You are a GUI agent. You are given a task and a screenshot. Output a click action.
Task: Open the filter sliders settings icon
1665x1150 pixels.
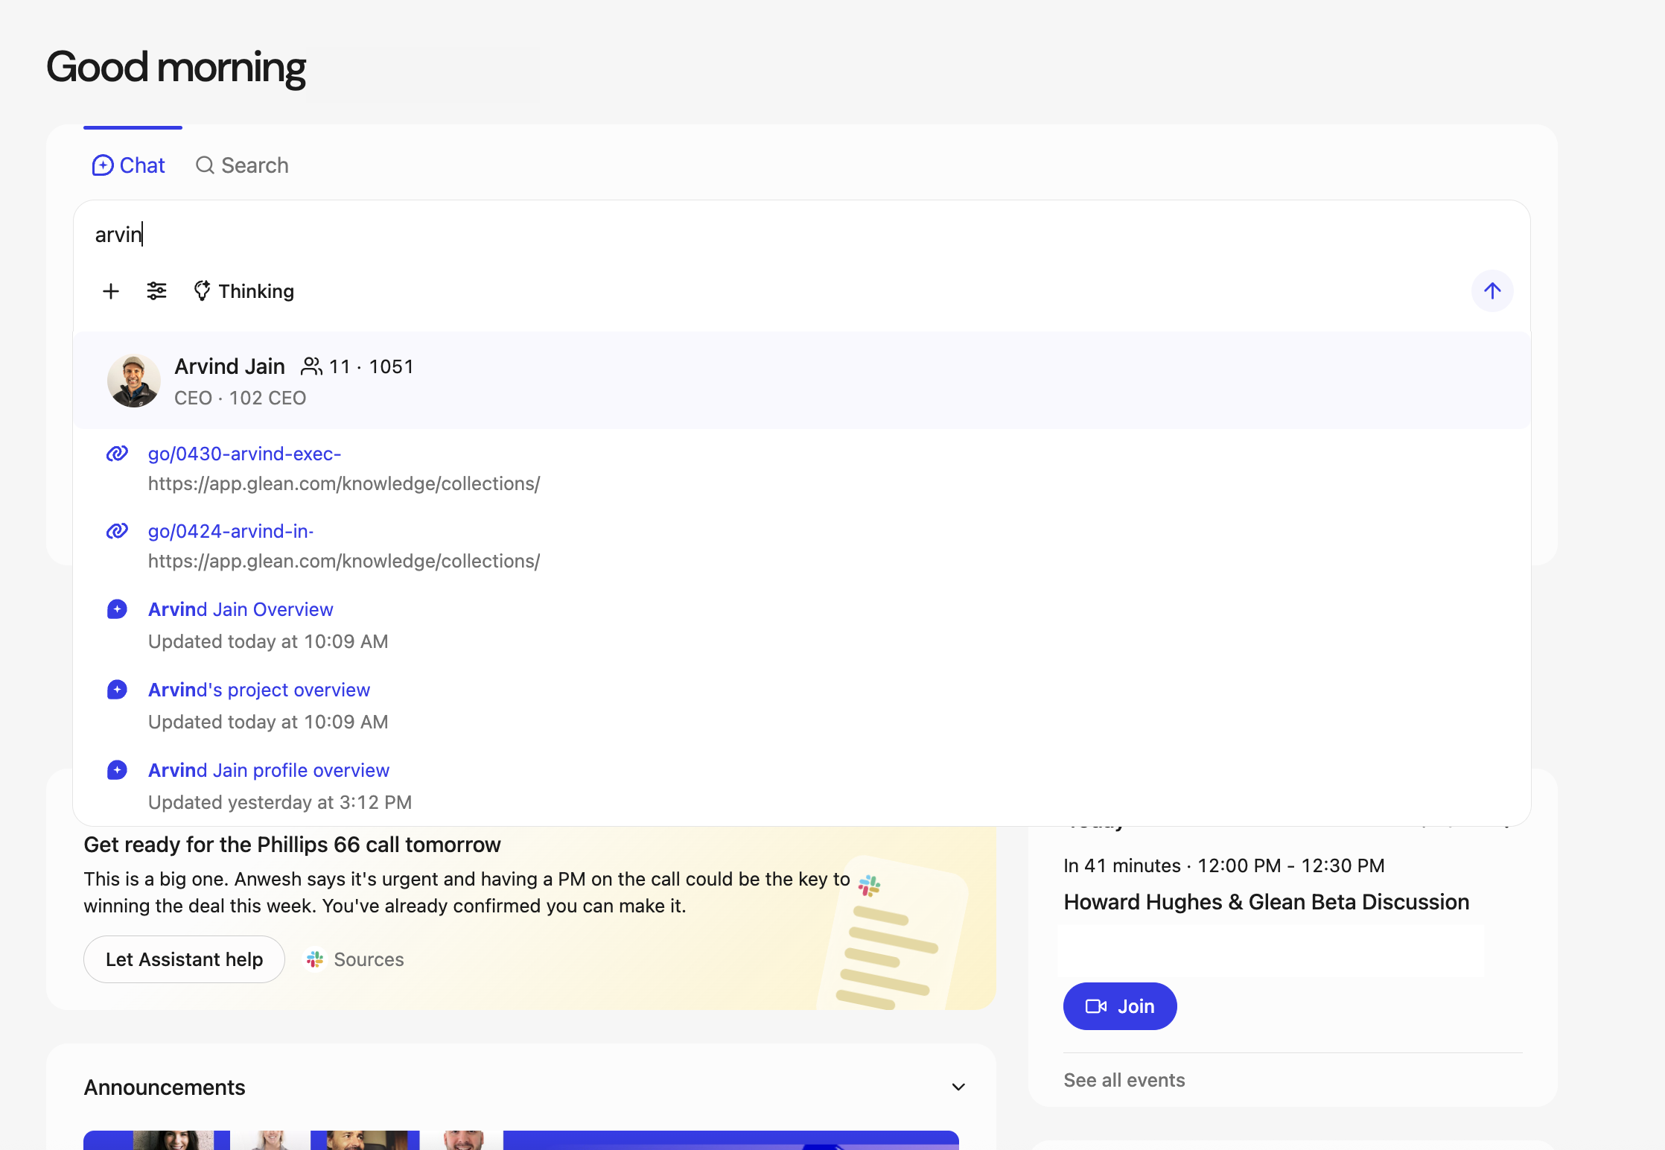(x=156, y=291)
